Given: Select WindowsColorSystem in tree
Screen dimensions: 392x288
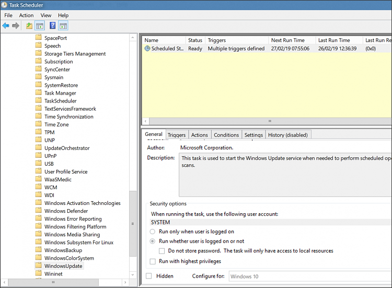Looking at the screenshot, I should (69, 258).
